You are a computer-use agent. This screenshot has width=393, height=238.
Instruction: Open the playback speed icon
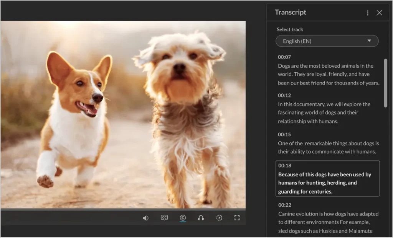pyautogui.click(x=219, y=218)
